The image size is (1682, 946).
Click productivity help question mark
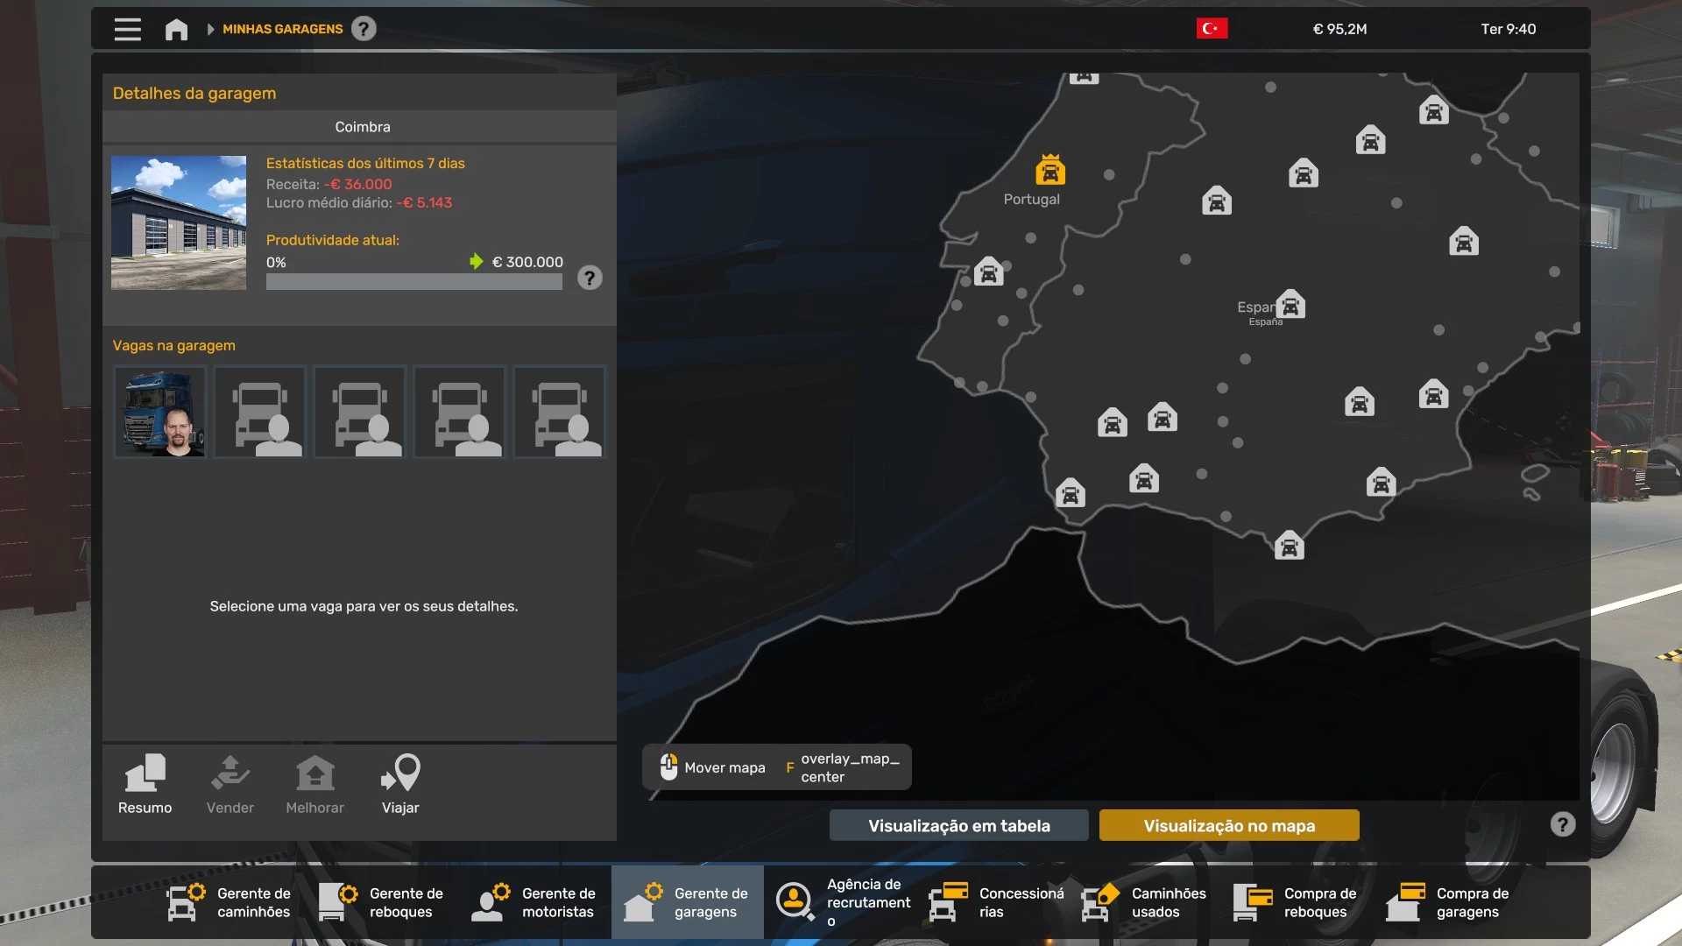pyautogui.click(x=590, y=278)
